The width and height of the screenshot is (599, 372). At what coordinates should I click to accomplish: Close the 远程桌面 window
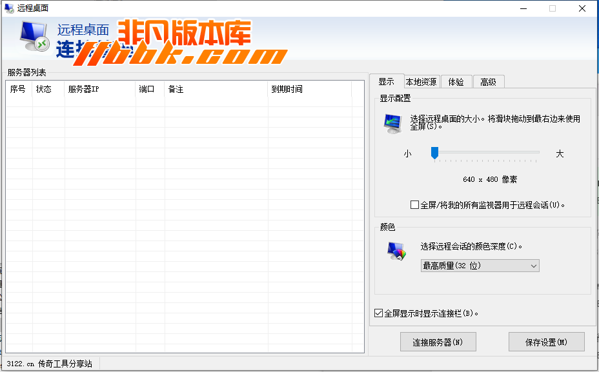pyautogui.click(x=582, y=8)
